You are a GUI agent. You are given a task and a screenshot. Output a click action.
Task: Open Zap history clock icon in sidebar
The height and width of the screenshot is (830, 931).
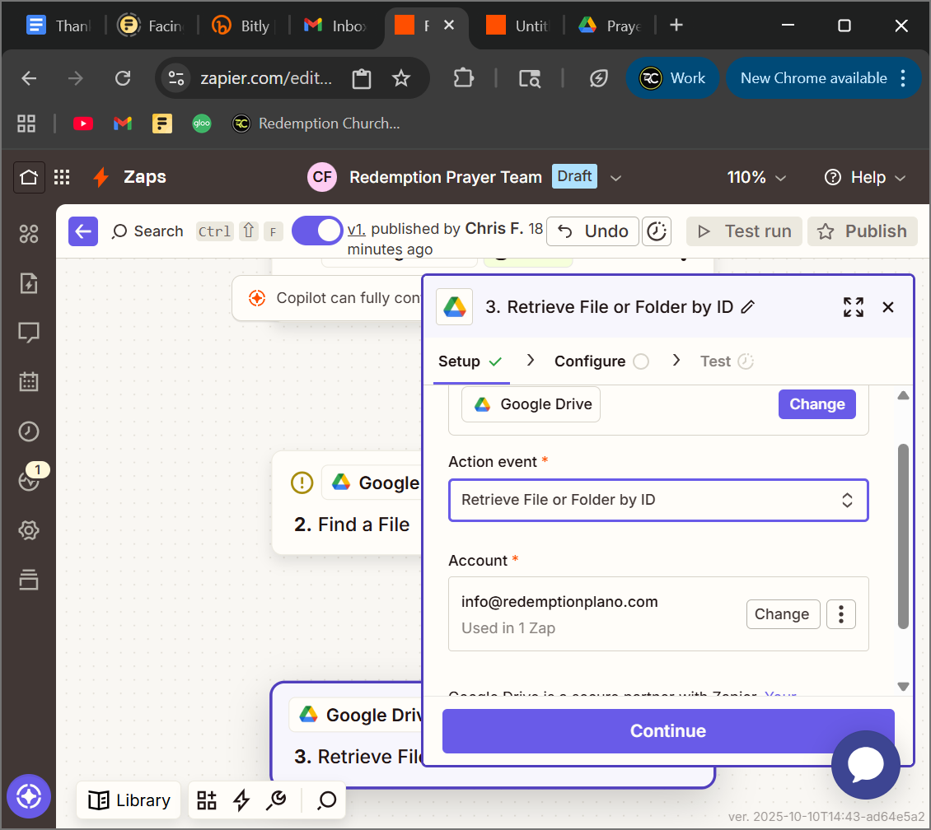pos(29,431)
